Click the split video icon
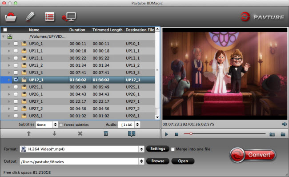 [x=132, y=133]
